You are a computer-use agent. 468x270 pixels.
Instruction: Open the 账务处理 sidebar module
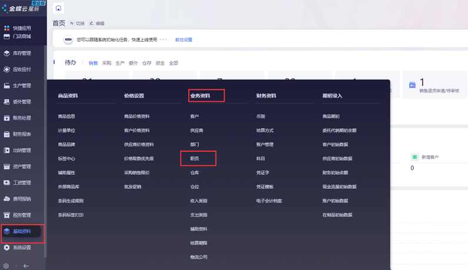click(x=22, y=118)
